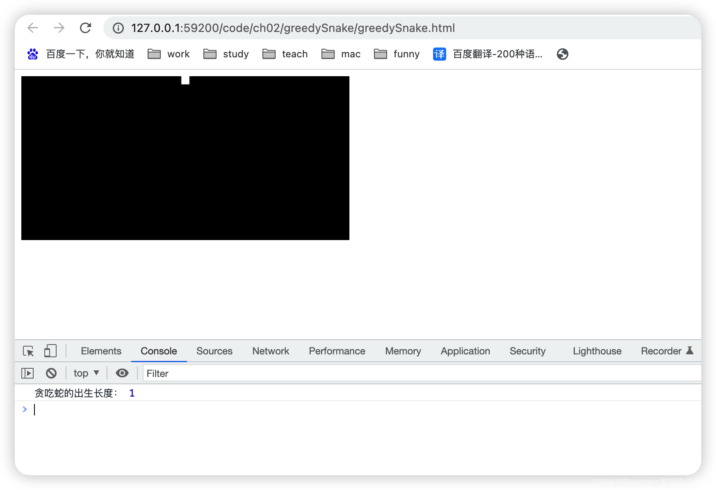This screenshot has height=490, width=716.
Task: Open the teach bookmarks folder
Action: point(285,54)
